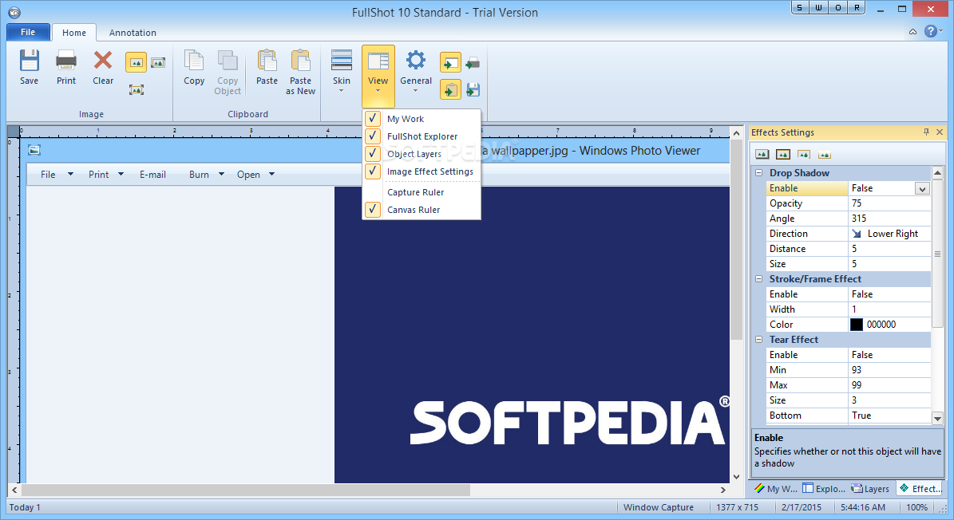This screenshot has height=520, width=954.
Task: Click the Photo Viewer icon in captured image
Action: 34,150
